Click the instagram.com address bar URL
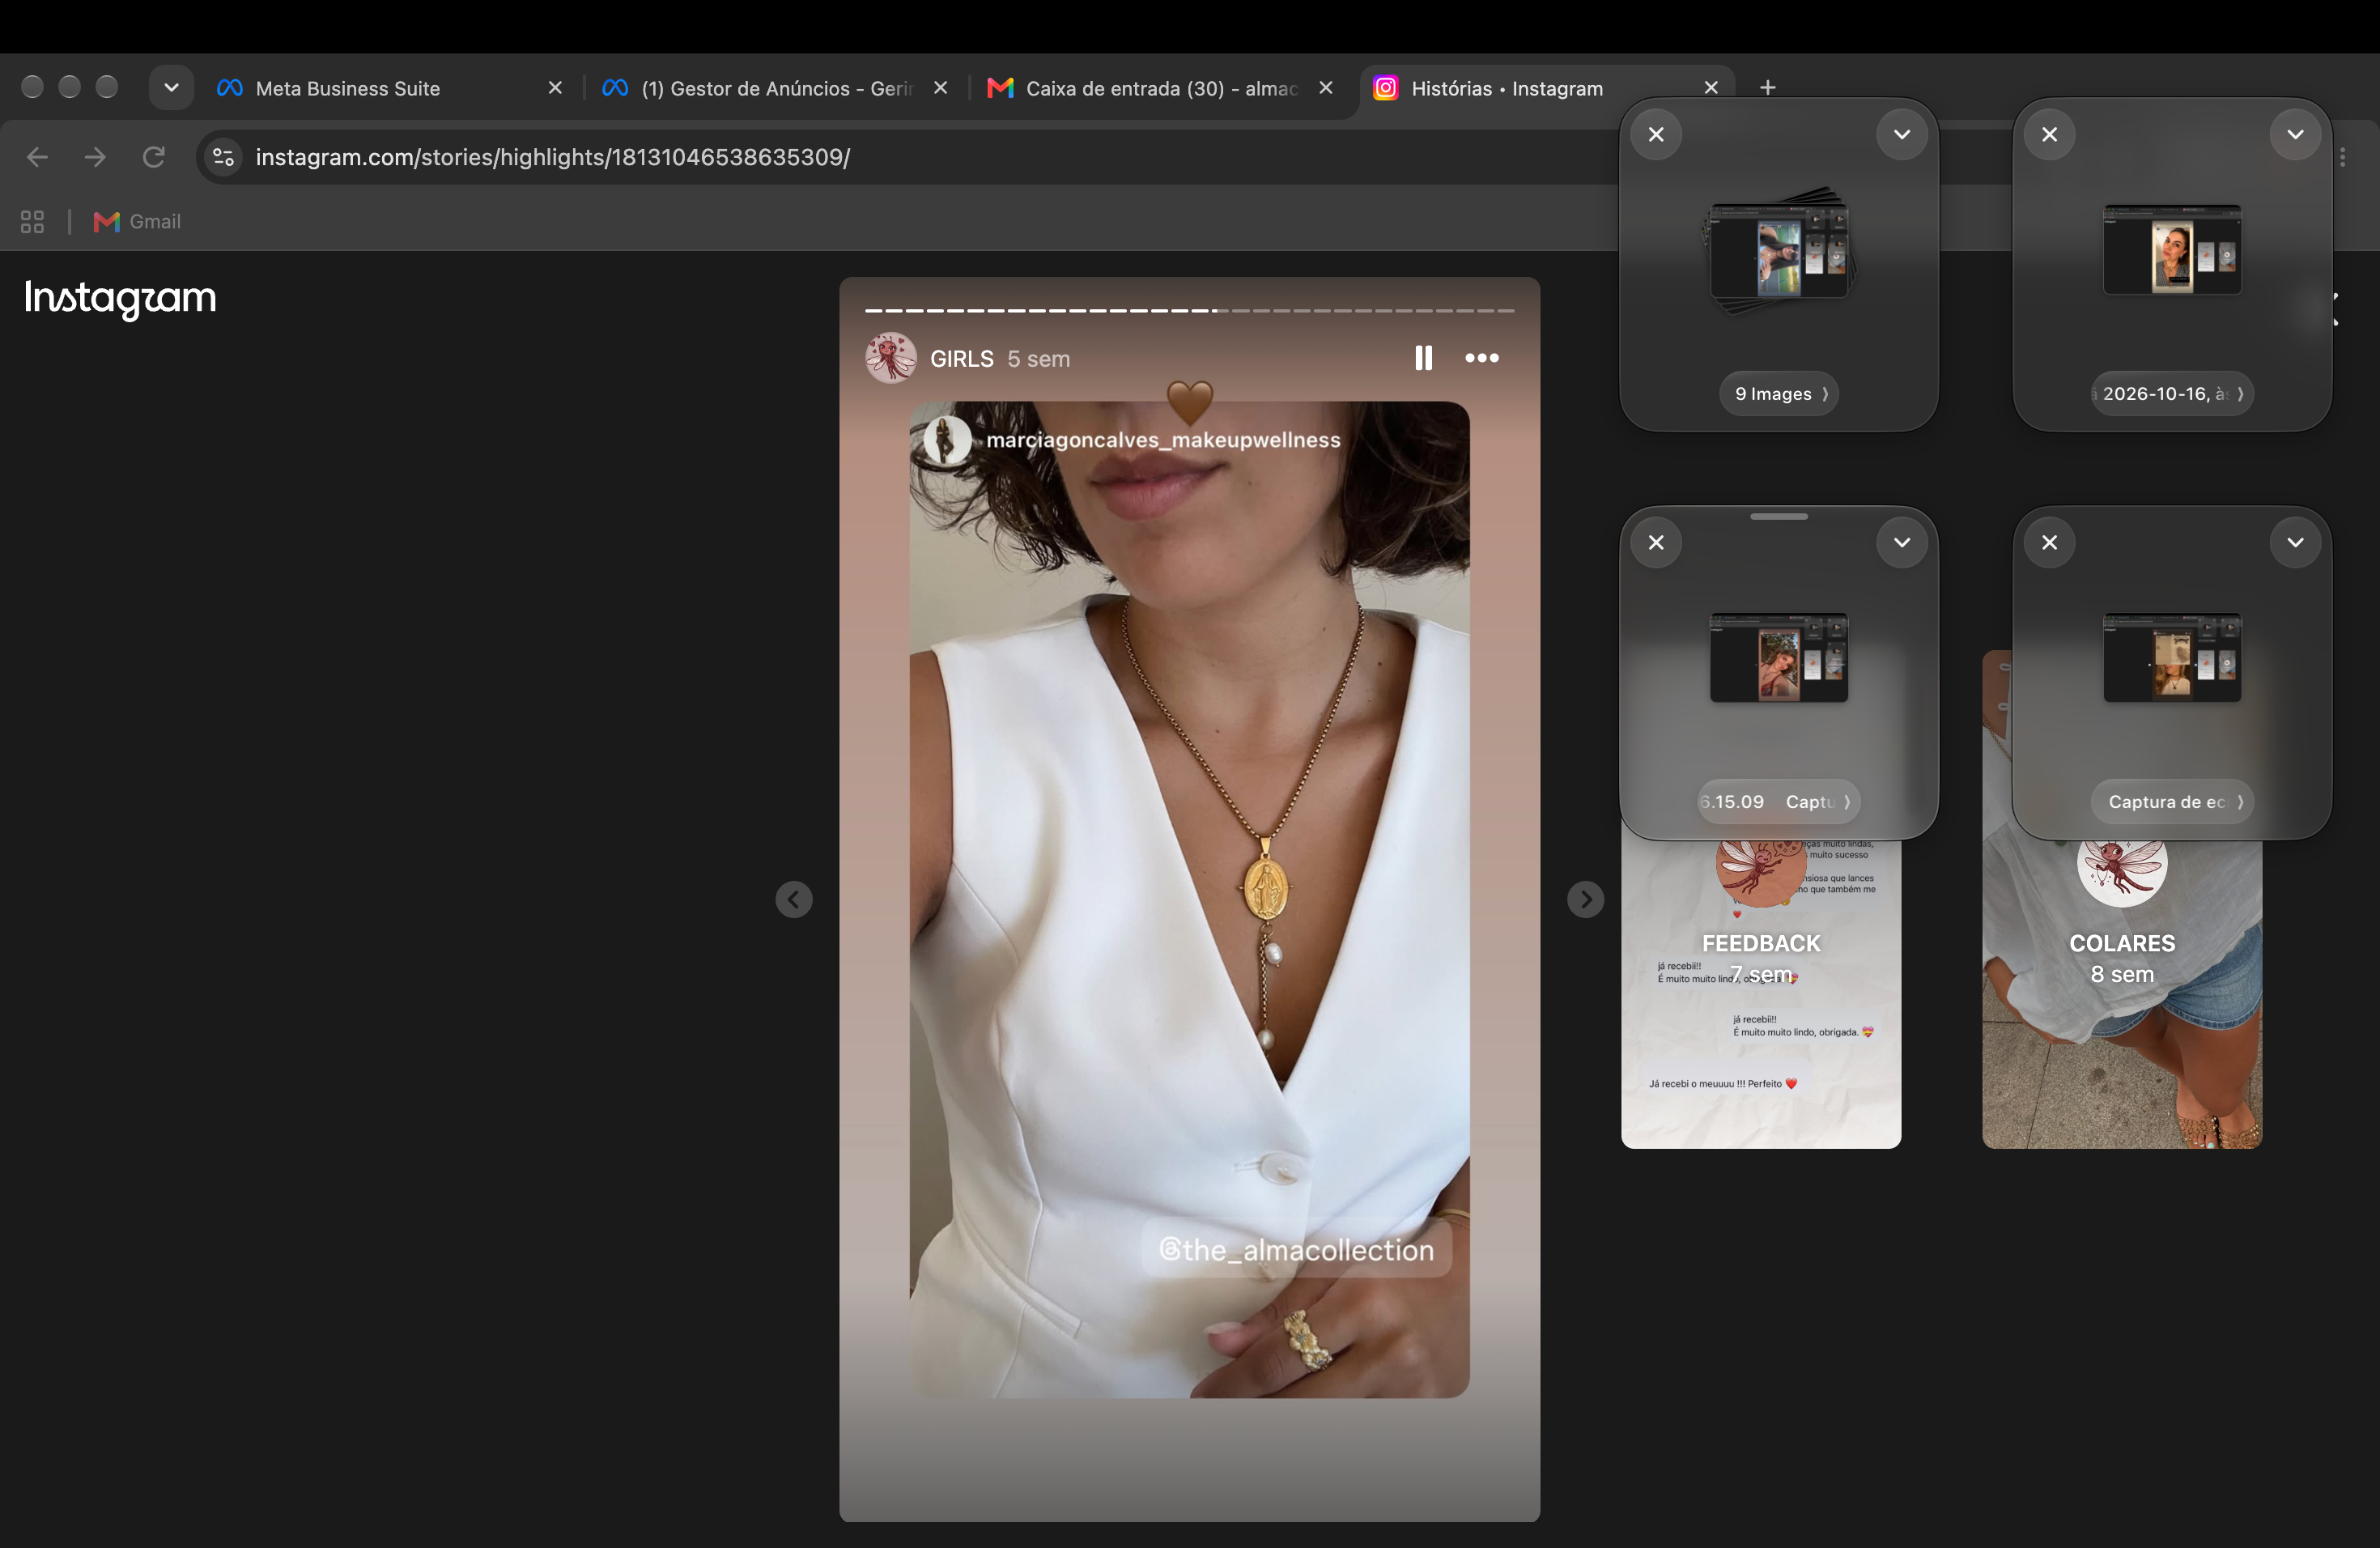The height and width of the screenshot is (1548, 2380). pyautogui.click(x=552, y=157)
